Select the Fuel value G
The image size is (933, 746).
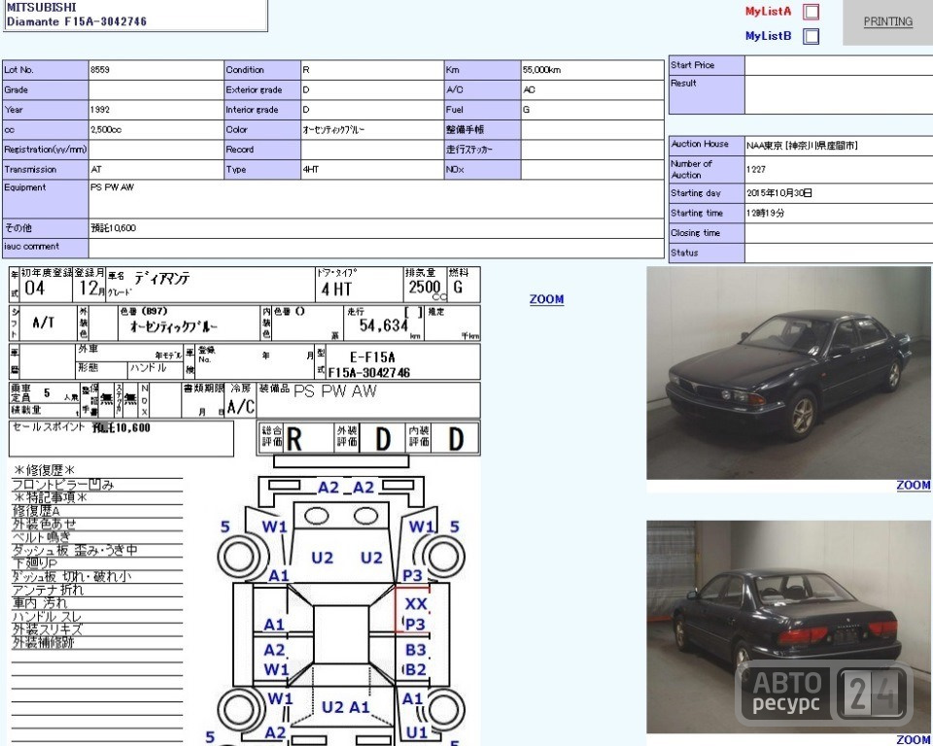526,110
